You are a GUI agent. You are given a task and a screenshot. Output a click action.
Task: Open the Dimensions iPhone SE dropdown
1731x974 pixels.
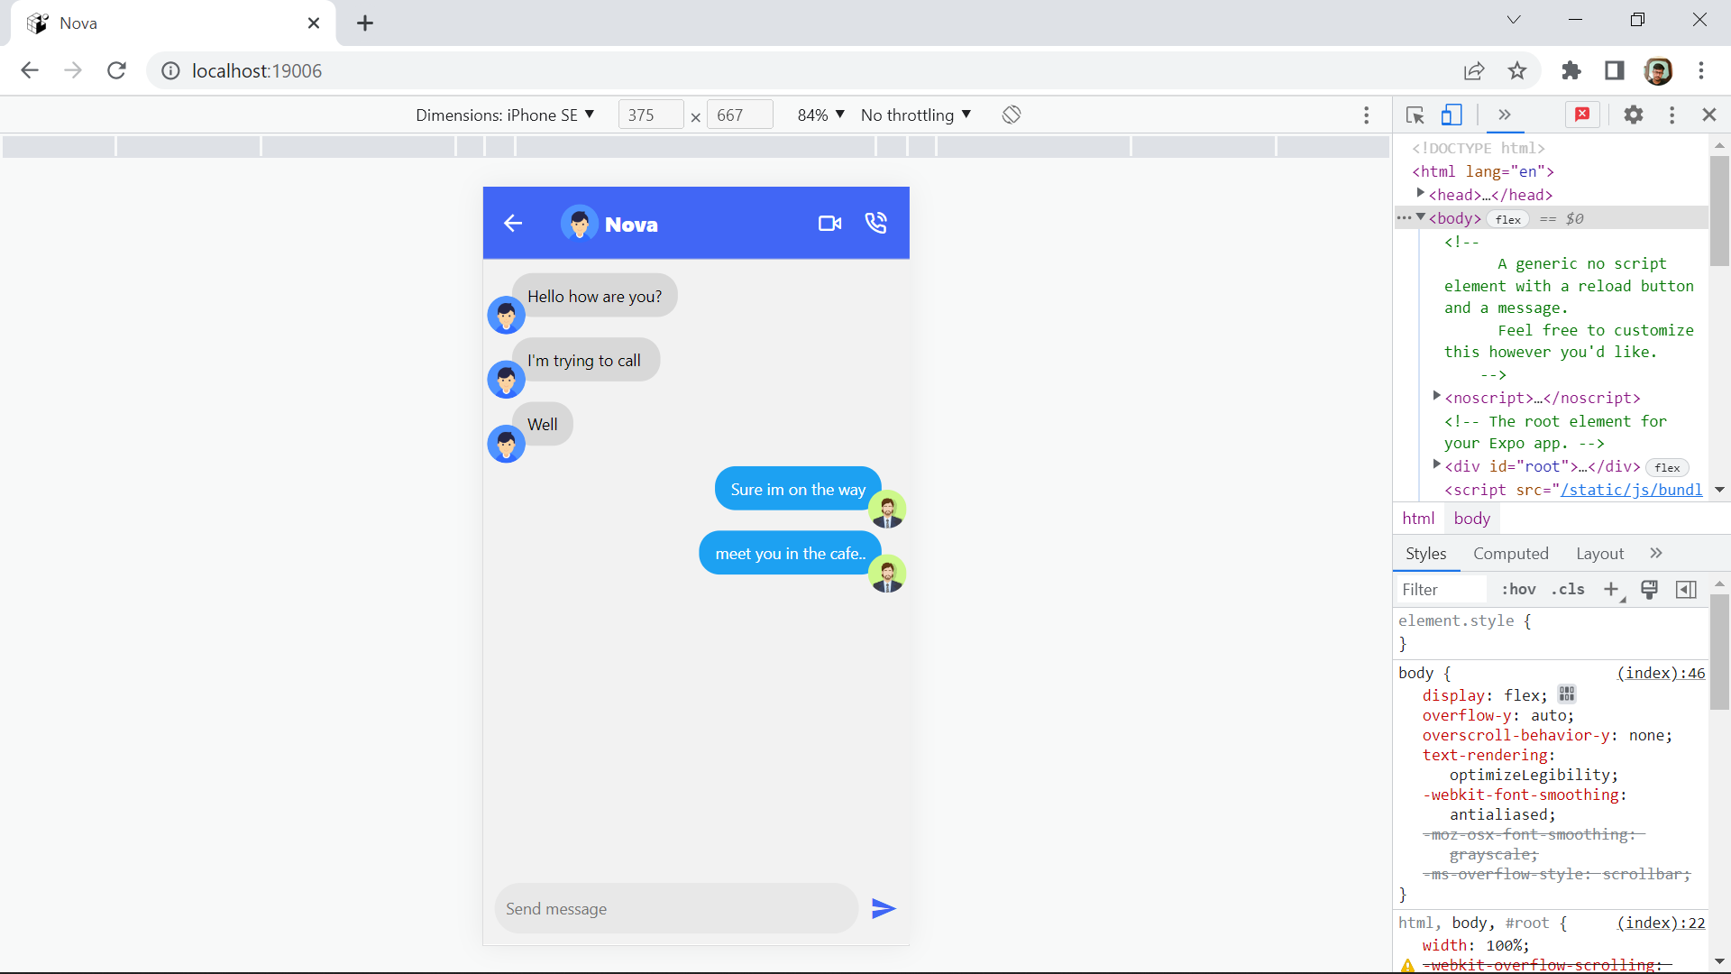[x=504, y=115]
